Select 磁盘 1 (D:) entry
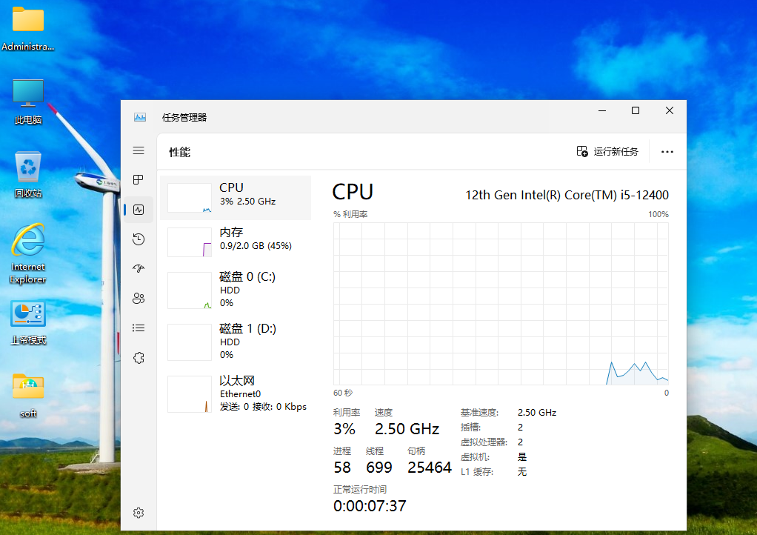The width and height of the screenshot is (757, 535). pyautogui.click(x=236, y=342)
